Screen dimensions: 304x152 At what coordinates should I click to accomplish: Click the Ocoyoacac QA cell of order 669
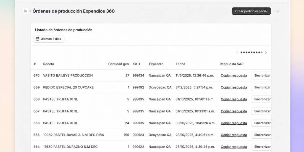pos(160,87)
